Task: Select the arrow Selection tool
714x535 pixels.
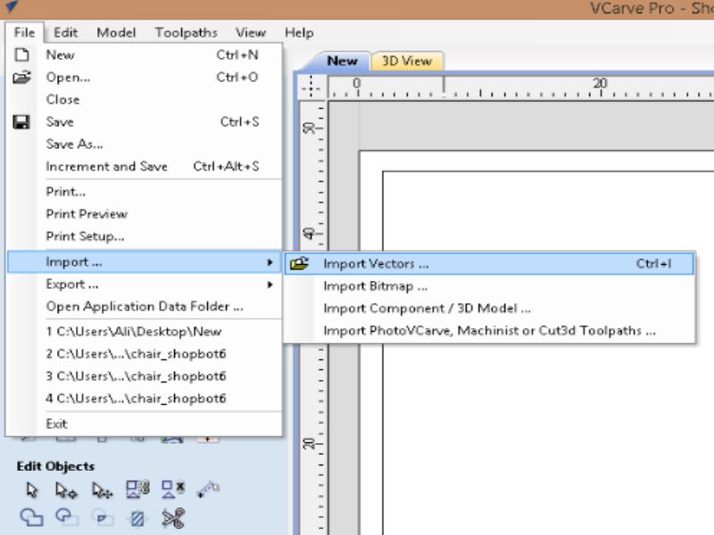Action: tap(31, 490)
